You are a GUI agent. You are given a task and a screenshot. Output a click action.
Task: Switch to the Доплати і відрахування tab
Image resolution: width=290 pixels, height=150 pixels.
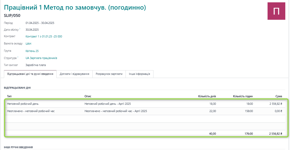coord(74,74)
